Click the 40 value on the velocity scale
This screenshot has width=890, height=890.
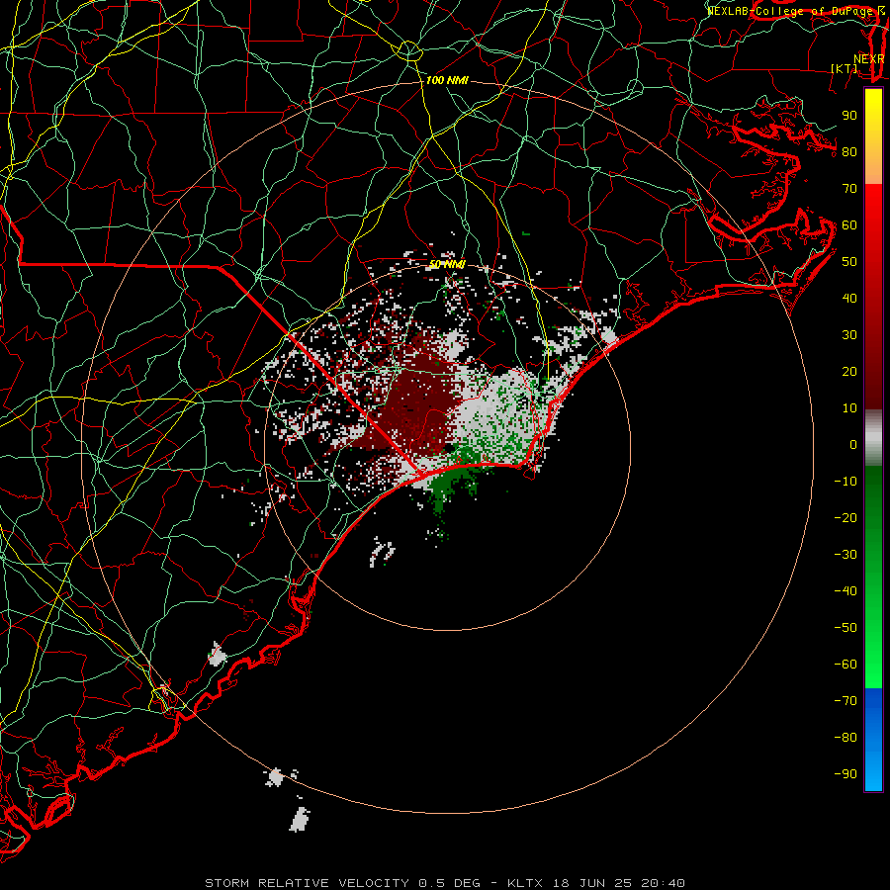(x=849, y=298)
